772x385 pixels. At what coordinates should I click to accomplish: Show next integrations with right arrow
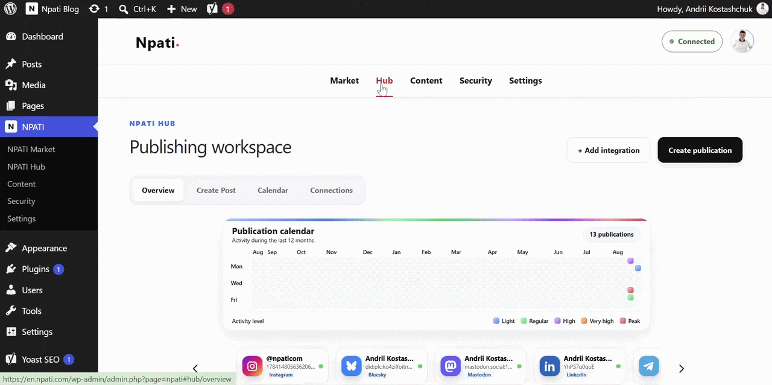pyautogui.click(x=682, y=369)
